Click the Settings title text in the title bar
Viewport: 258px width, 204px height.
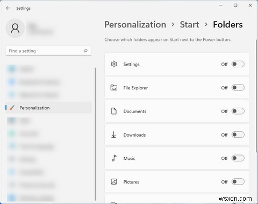23,8
